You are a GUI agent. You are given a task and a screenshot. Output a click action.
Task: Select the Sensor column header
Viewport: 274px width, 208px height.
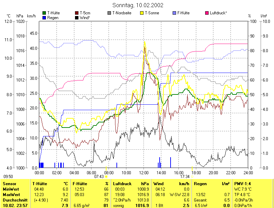pyautogui.click(x=9, y=184)
